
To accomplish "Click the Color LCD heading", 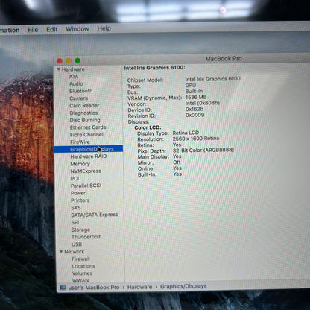I will tap(148, 127).
